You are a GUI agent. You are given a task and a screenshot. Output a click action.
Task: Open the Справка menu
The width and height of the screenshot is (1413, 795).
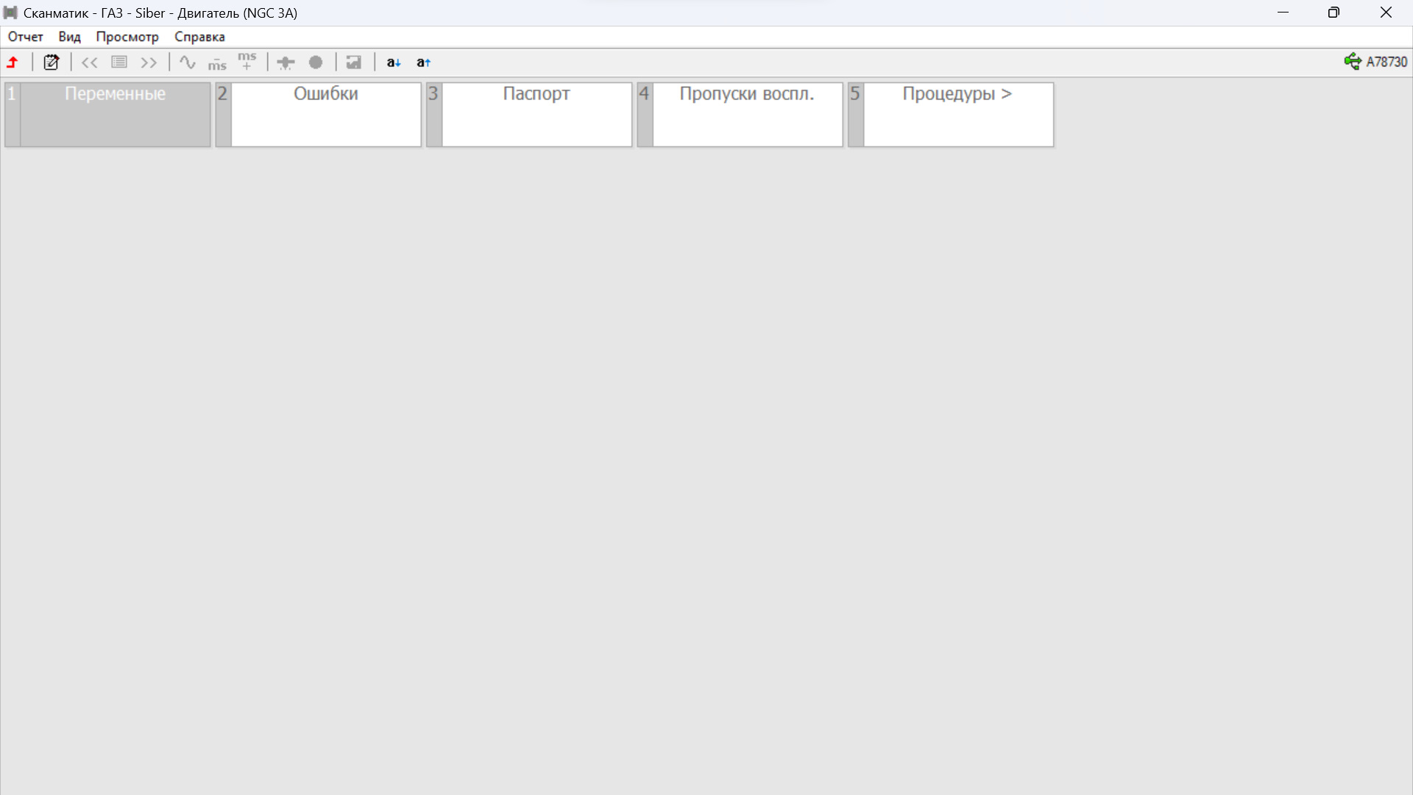(x=199, y=37)
